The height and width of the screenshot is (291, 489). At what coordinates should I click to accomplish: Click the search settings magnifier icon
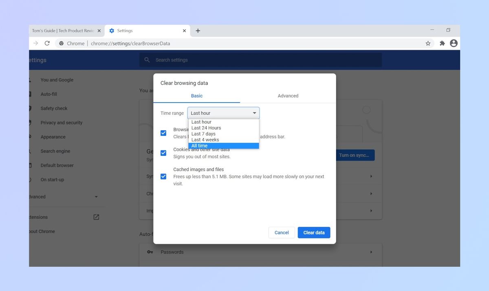(x=147, y=60)
